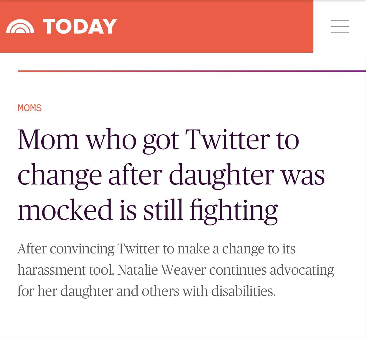Open the hamburger navigation menu

(340, 27)
